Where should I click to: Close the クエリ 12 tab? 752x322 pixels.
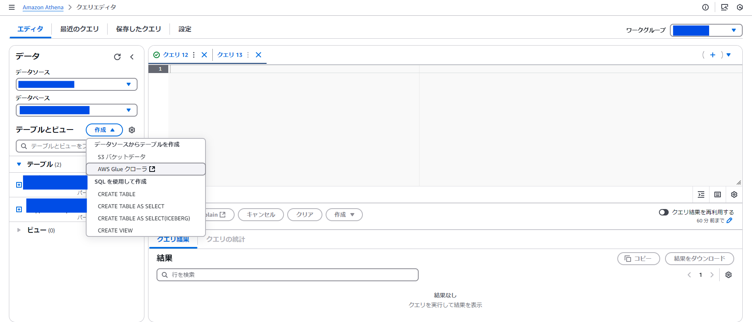coord(204,55)
